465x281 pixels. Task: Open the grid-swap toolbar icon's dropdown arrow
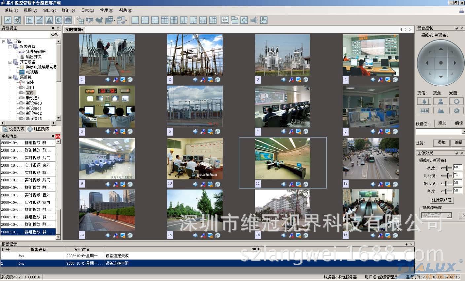pos(126,20)
